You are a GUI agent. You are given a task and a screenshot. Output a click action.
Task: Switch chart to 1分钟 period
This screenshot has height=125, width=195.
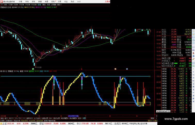[x=10, y=5]
